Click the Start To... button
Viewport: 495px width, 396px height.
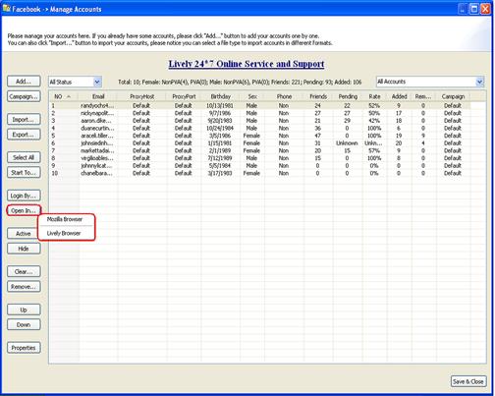(24, 173)
